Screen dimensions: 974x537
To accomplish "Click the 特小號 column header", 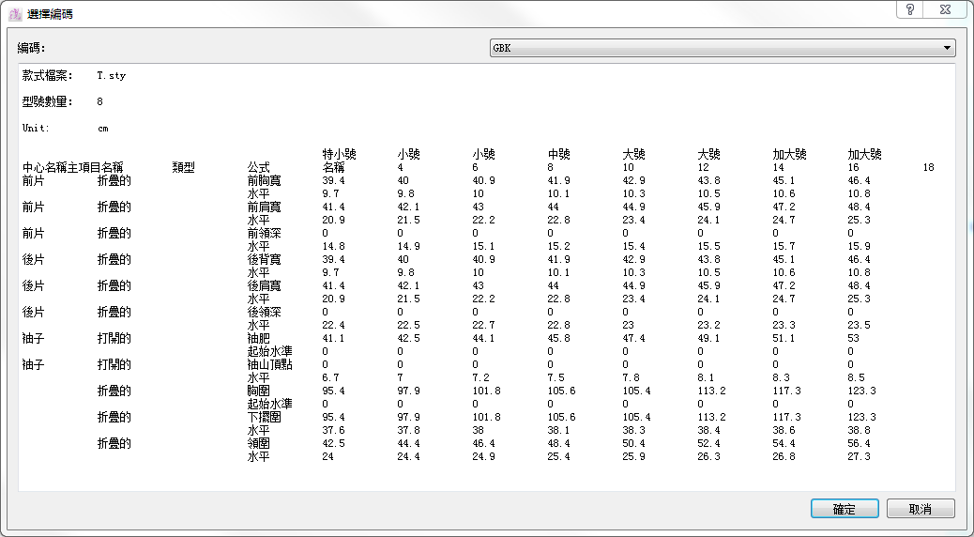I will coord(339,154).
